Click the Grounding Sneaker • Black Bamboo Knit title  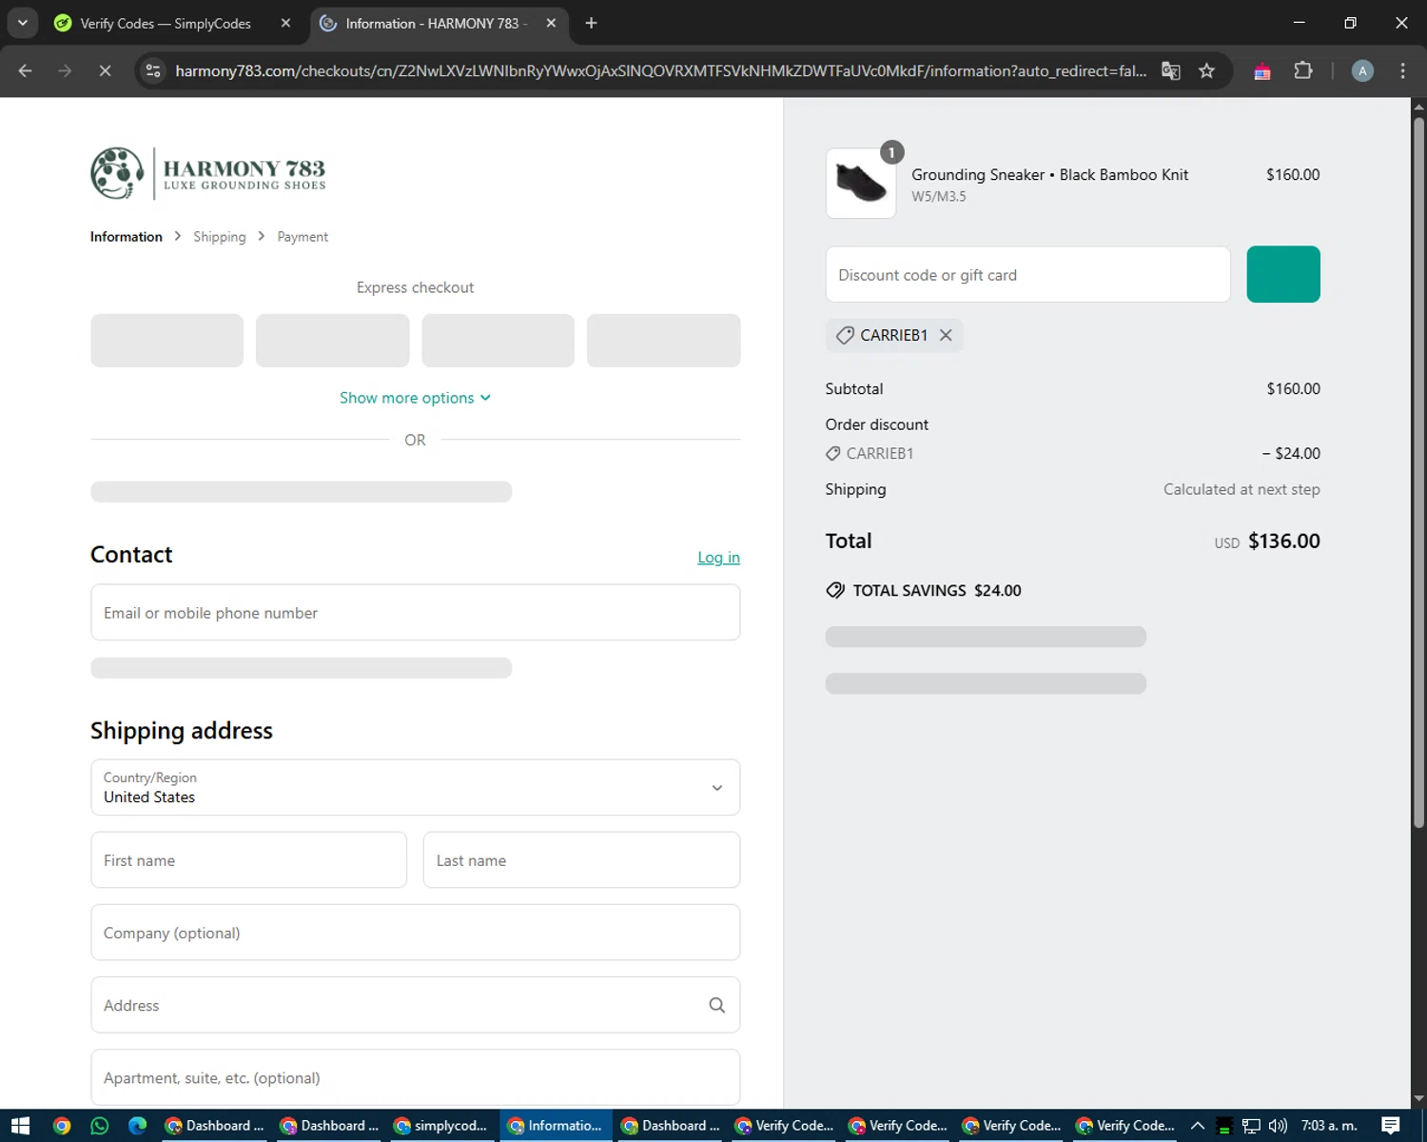[1050, 174]
